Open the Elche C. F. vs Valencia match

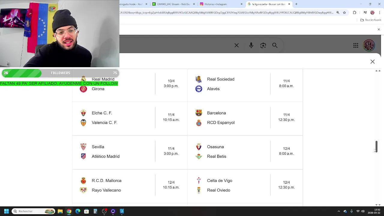tap(130, 118)
